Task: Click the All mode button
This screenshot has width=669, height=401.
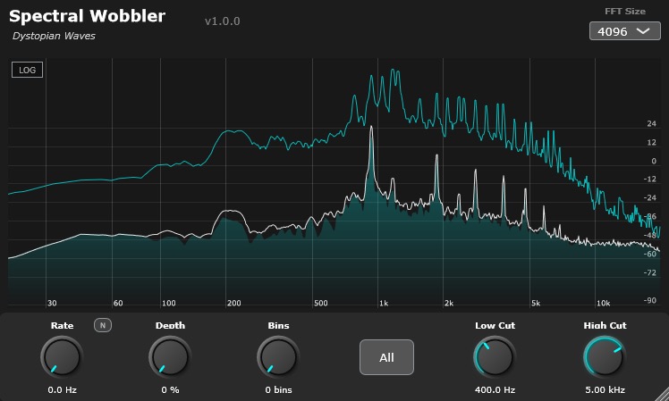Action: [x=386, y=357]
